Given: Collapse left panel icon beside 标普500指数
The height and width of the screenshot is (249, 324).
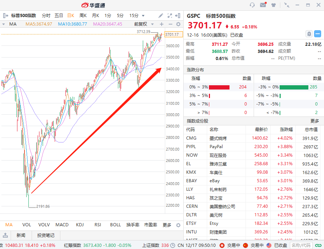Looking at the screenshot, I should (6, 16).
